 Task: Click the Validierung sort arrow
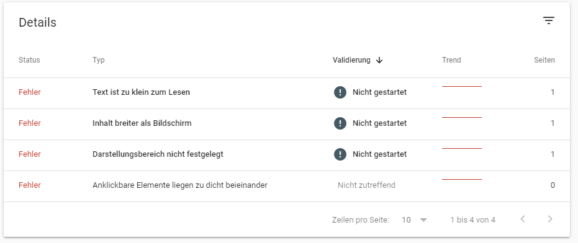[x=379, y=60]
